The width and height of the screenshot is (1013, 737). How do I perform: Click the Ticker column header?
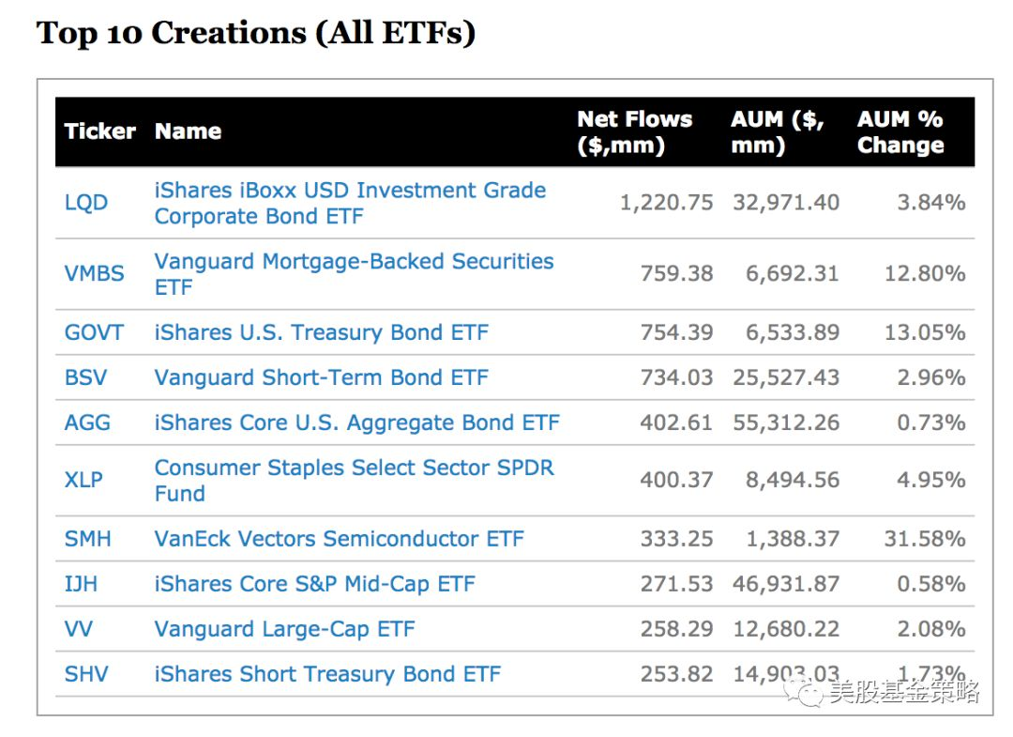100,131
